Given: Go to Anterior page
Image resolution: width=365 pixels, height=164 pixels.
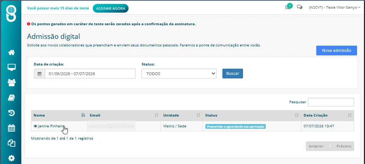Looking at the screenshot, I should tap(316, 146).
